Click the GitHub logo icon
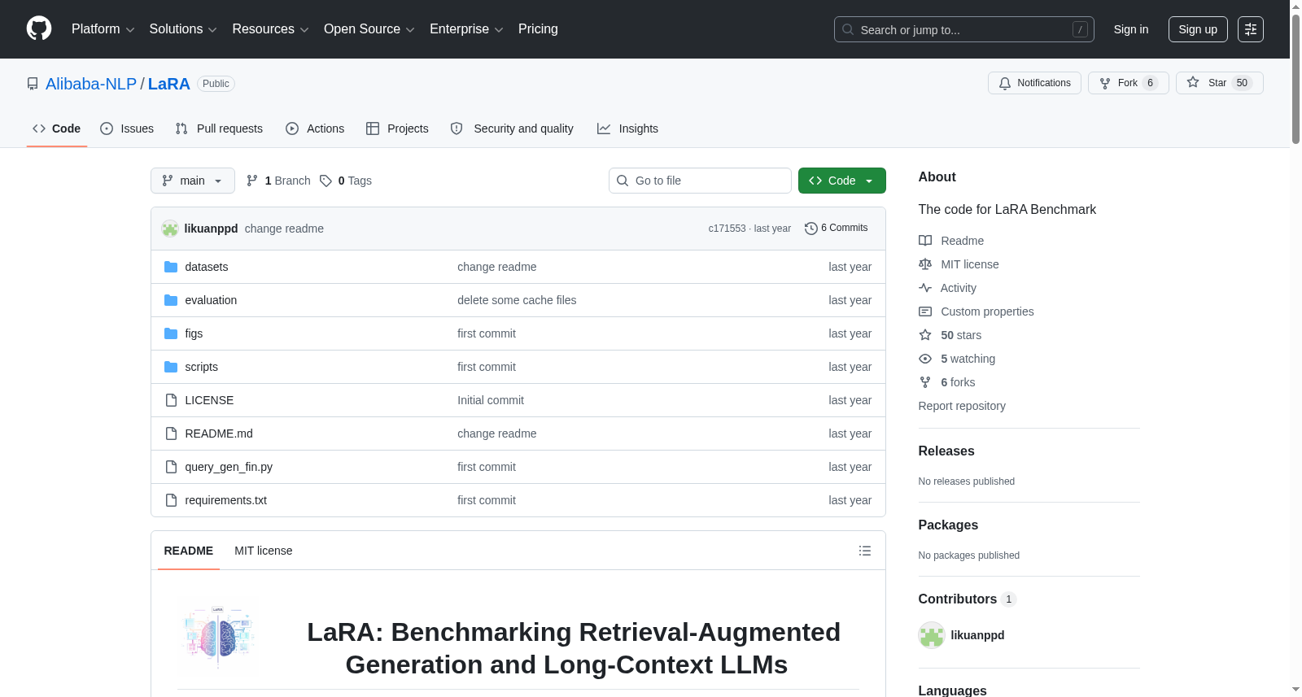The width and height of the screenshot is (1302, 697). click(39, 28)
